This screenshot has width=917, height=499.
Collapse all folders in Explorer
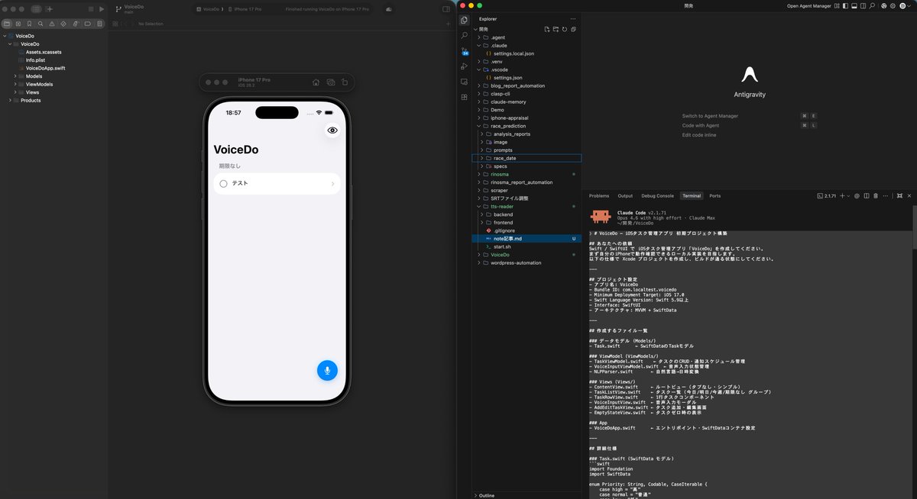(573, 29)
